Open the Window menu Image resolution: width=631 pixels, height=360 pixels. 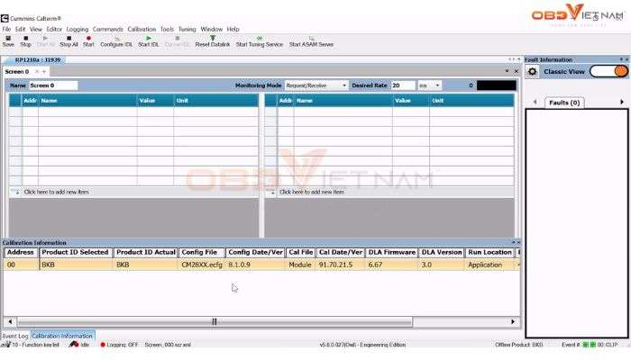click(212, 30)
